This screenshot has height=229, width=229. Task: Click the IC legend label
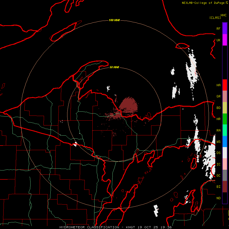(218, 164)
